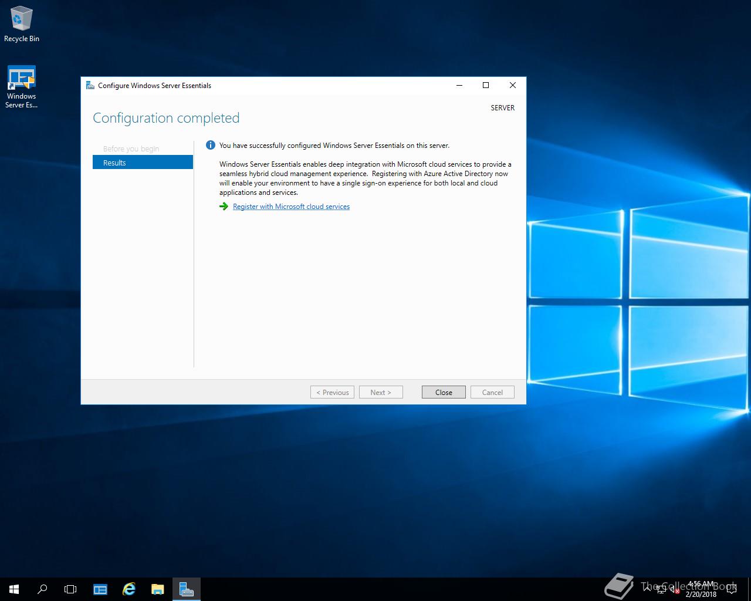Open taskbar Search
751x601 pixels.
[42, 589]
